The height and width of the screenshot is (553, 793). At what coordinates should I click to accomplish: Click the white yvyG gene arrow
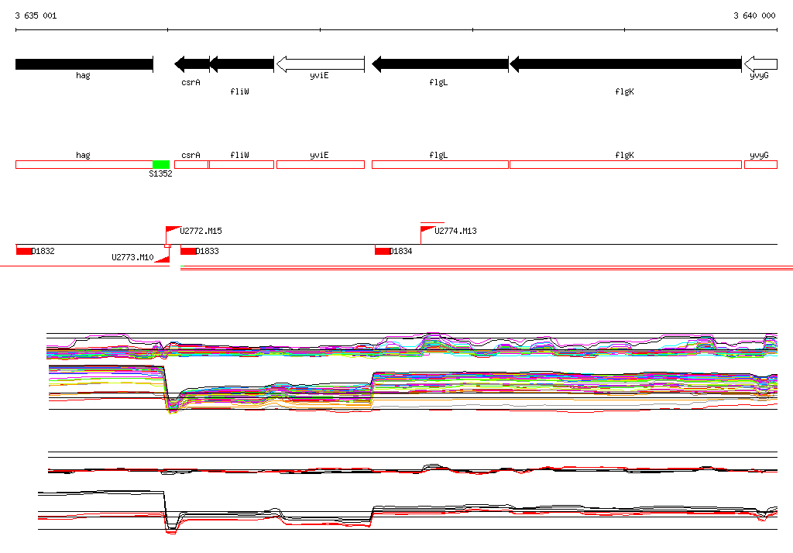click(x=760, y=64)
